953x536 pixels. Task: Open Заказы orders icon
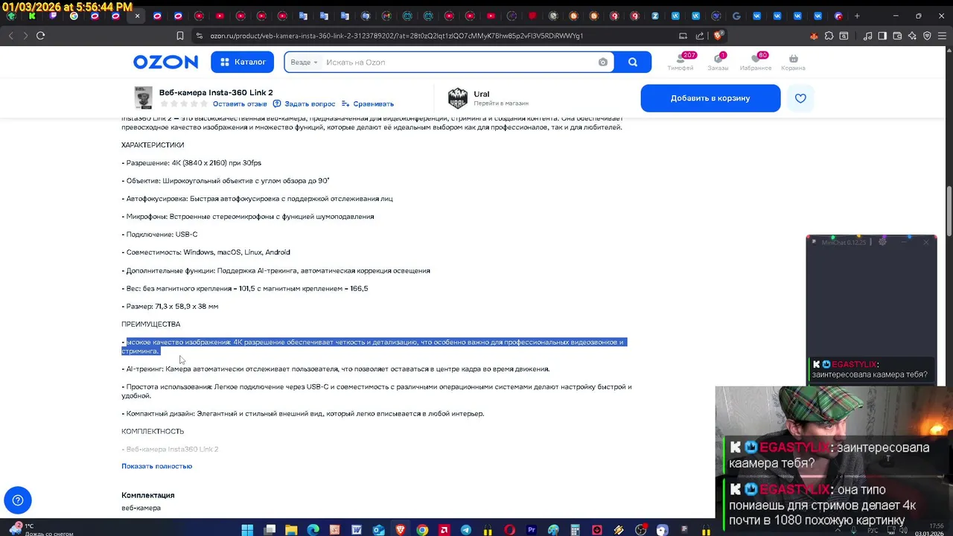(718, 62)
